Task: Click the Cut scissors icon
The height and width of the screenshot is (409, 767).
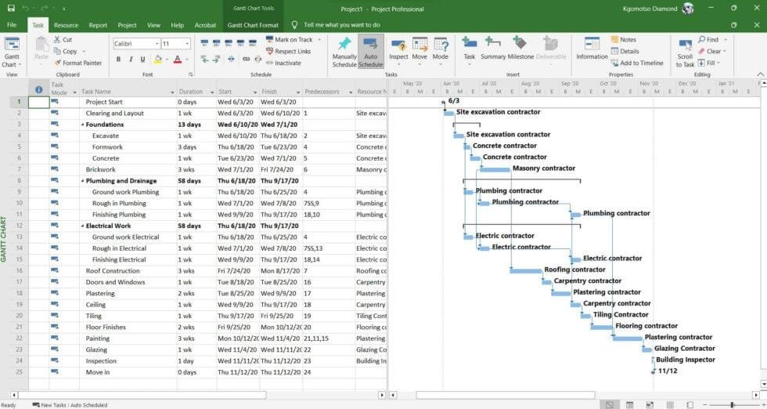Action: click(57, 40)
